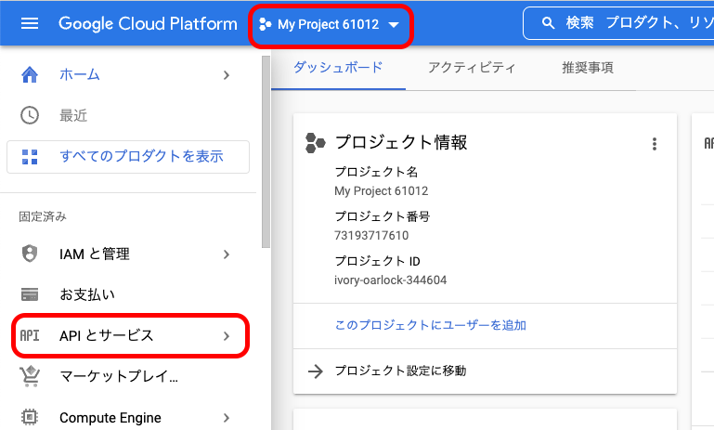Click the Marketplace shopping cart icon
714x430 pixels.
(x=30, y=376)
